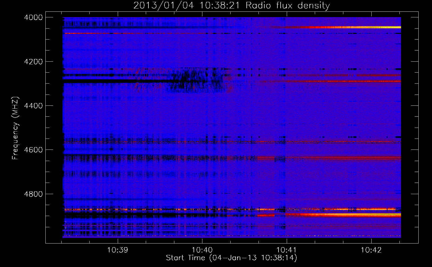The width and height of the screenshot is (432, 267).
Task: Click the 'Start Time (04-Jan-13 10:38:14)' label
Action: 231,258
